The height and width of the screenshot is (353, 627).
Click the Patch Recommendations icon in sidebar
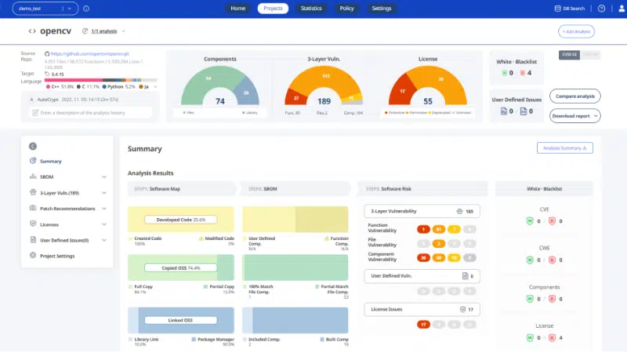pos(33,209)
